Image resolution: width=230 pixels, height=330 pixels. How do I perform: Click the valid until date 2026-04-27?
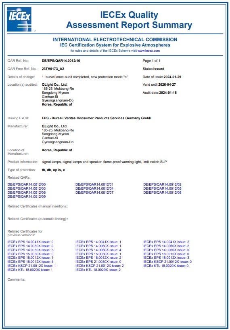tap(167, 85)
